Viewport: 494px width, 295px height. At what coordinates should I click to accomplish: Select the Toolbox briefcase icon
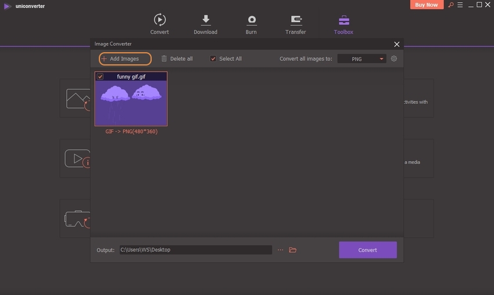tap(343, 20)
